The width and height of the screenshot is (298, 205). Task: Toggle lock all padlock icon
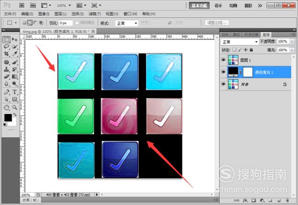pos(251,50)
